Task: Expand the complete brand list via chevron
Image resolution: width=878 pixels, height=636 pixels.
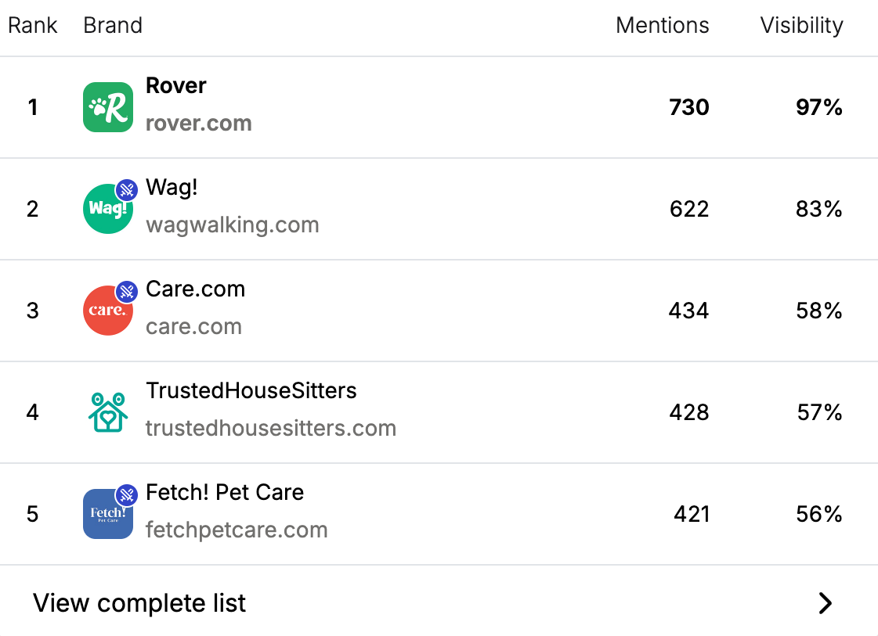Action: [x=825, y=603]
